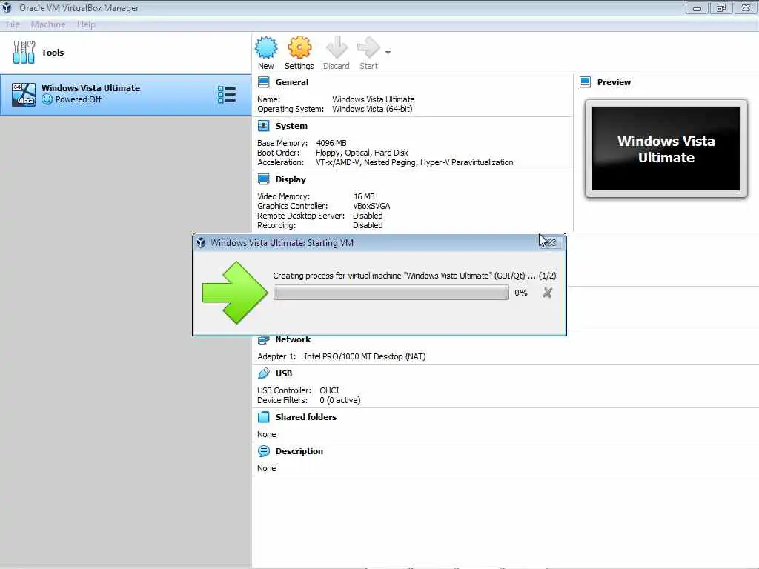Click the Video Memory value 16 MB
This screenshot has height=569, width=759.
click(x=364, y=196)
